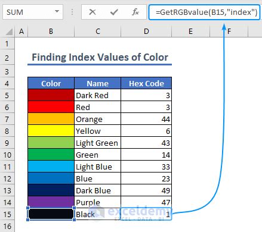Select the 'Dark Red' name cell
262x232 pixels.
(x=97, y=95)
